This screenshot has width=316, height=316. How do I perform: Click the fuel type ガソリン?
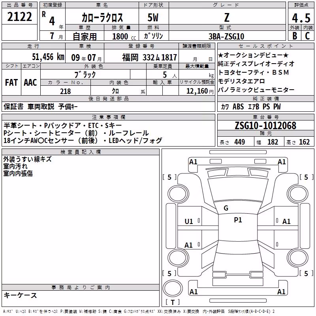(x=153, y=36)
